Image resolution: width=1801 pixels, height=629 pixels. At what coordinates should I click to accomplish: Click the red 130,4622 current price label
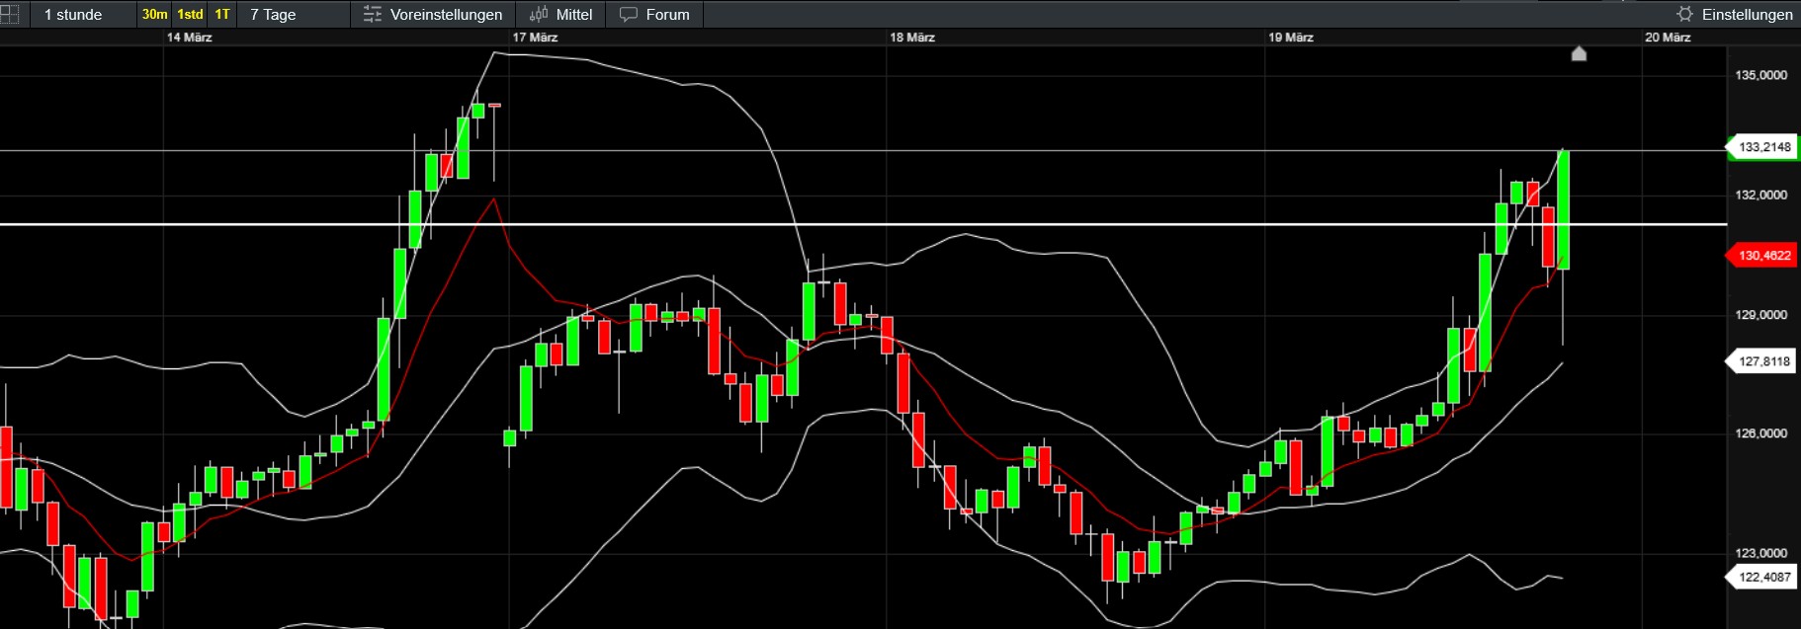point(1763,256)
